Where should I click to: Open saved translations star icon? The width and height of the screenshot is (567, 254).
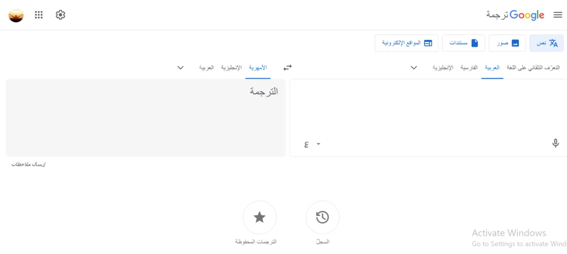260,217
